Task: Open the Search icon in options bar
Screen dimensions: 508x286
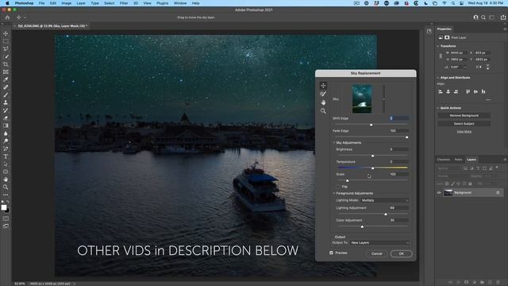Action: (x=483, y=17)
